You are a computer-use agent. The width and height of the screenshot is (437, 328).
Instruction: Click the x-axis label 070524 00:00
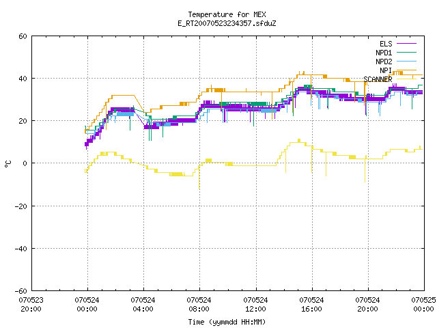pyautogui.click(x=87, y=305)
